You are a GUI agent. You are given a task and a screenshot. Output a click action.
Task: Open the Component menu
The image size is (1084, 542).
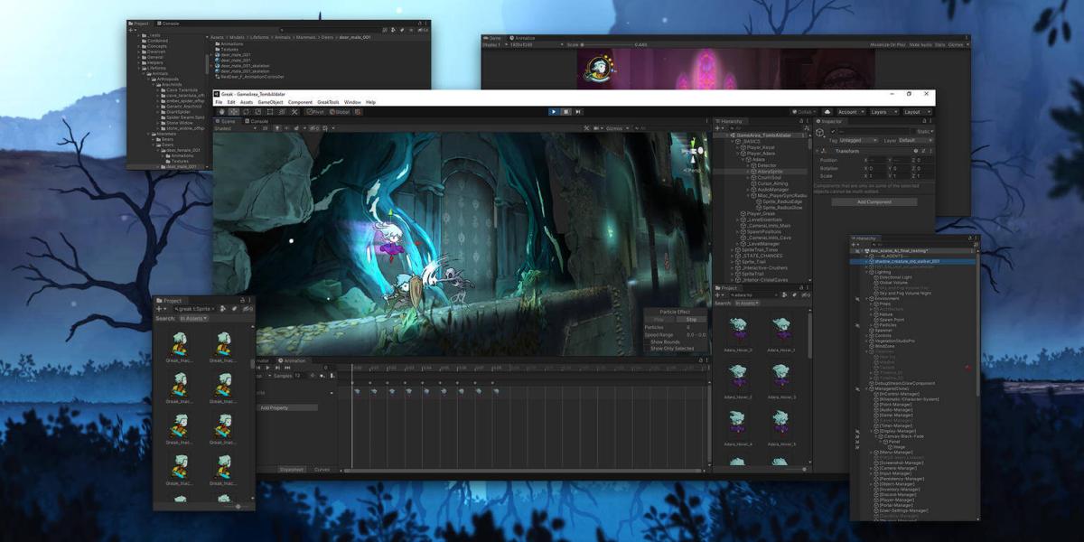coord(300,102)
